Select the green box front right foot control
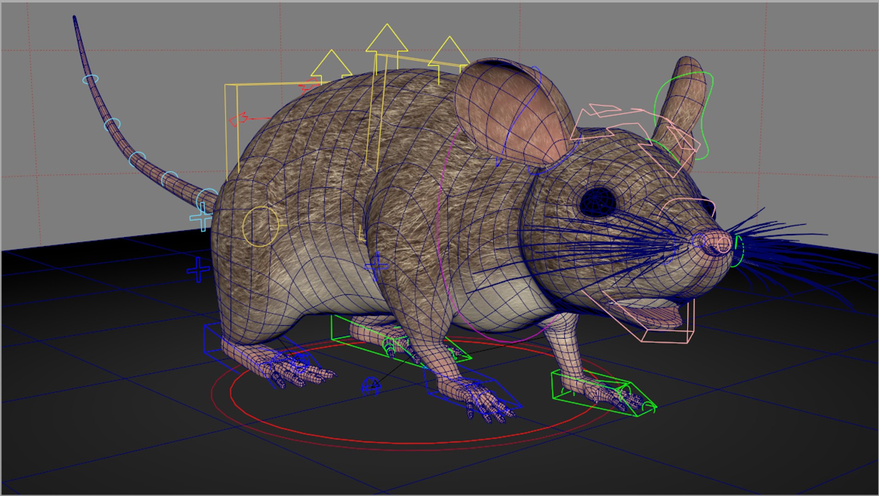The width and height of the screenshot is (879, 496). coord(603,394)
